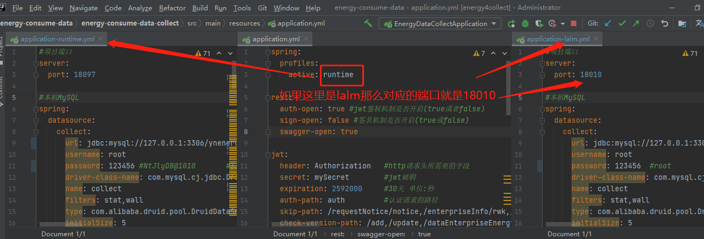
Task: Open the Navigate menu
Action: coord(84,8)
